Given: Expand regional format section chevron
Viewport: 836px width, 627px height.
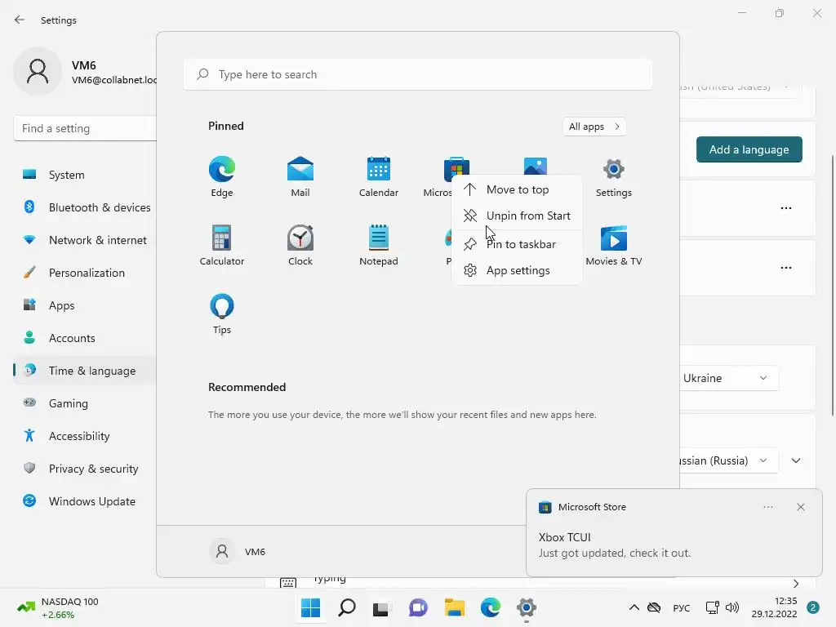Looking at the screenshot, I should click(795, 460).
